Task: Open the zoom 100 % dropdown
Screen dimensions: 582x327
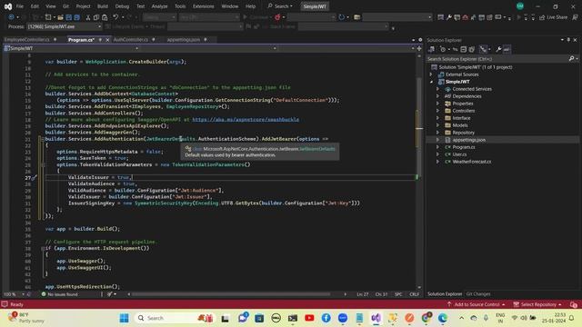Action: pyautogui.click(x=15, y=294)
